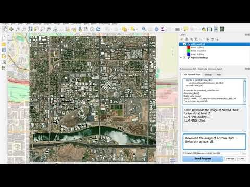250x187 pixels.
Task: Click the Zoom Full extent icon
Action: point(30,29)
